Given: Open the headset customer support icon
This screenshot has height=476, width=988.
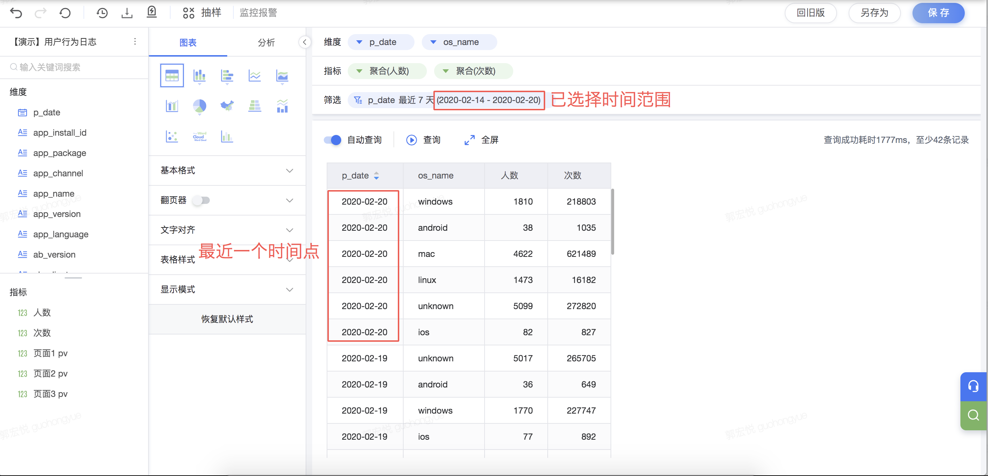Looking at the screenshot, I should 973,386.
